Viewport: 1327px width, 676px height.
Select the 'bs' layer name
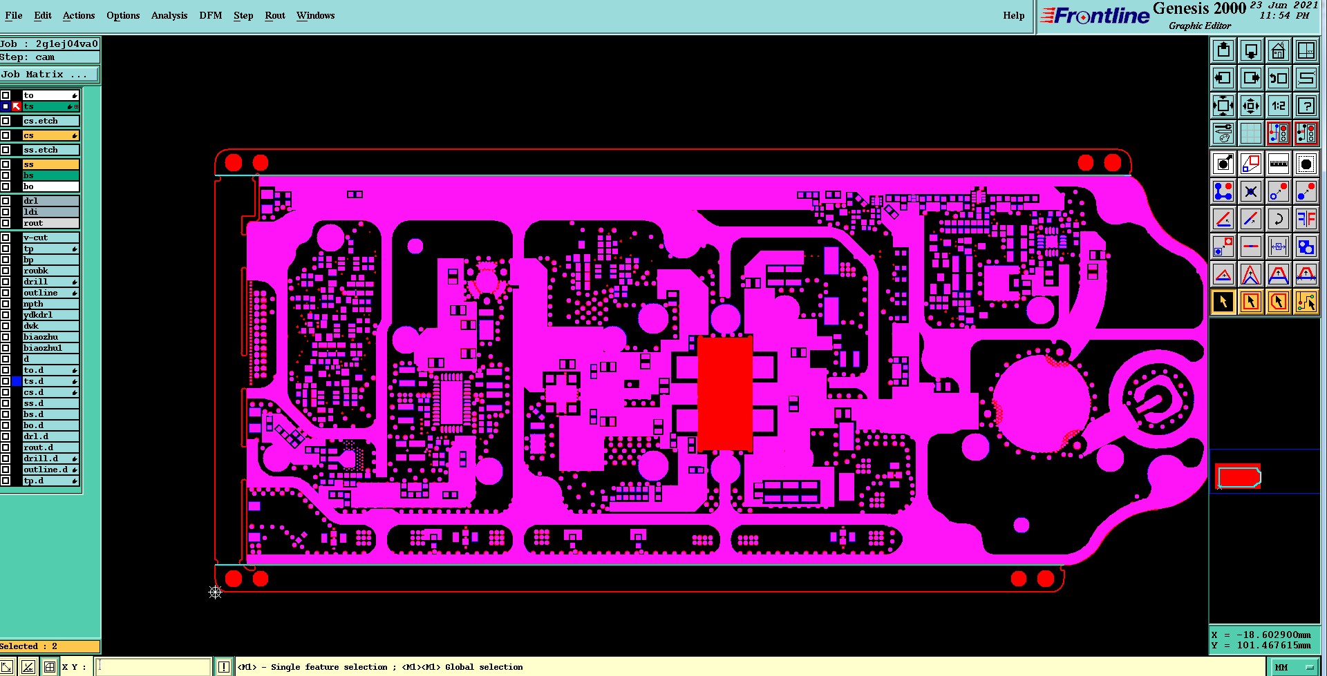pyautogui.click(x=50, y=175)
